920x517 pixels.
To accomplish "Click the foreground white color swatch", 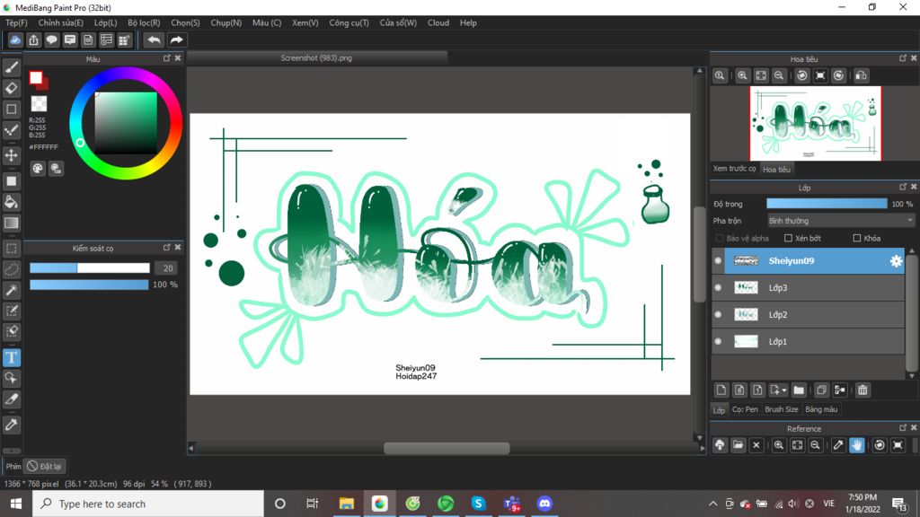I will tap(36, 78).
